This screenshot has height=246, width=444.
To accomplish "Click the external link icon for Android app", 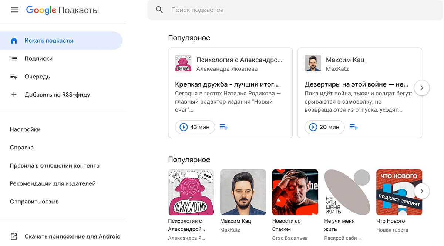I will point(14,236).
